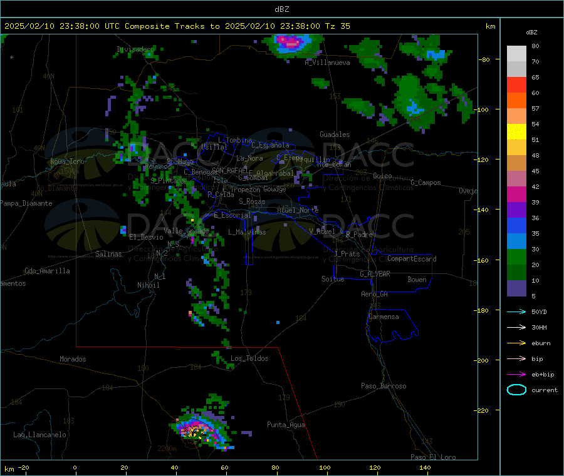
Task: Click the 100 km tick label on bottom axis
Action: [x=325, y=467]
